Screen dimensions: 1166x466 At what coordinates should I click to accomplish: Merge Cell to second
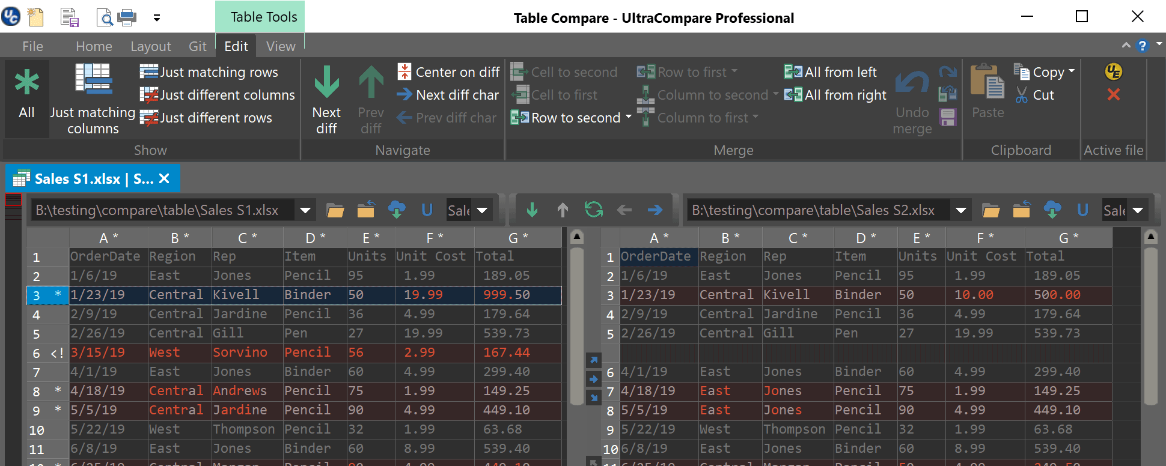(x=564, y=72)
